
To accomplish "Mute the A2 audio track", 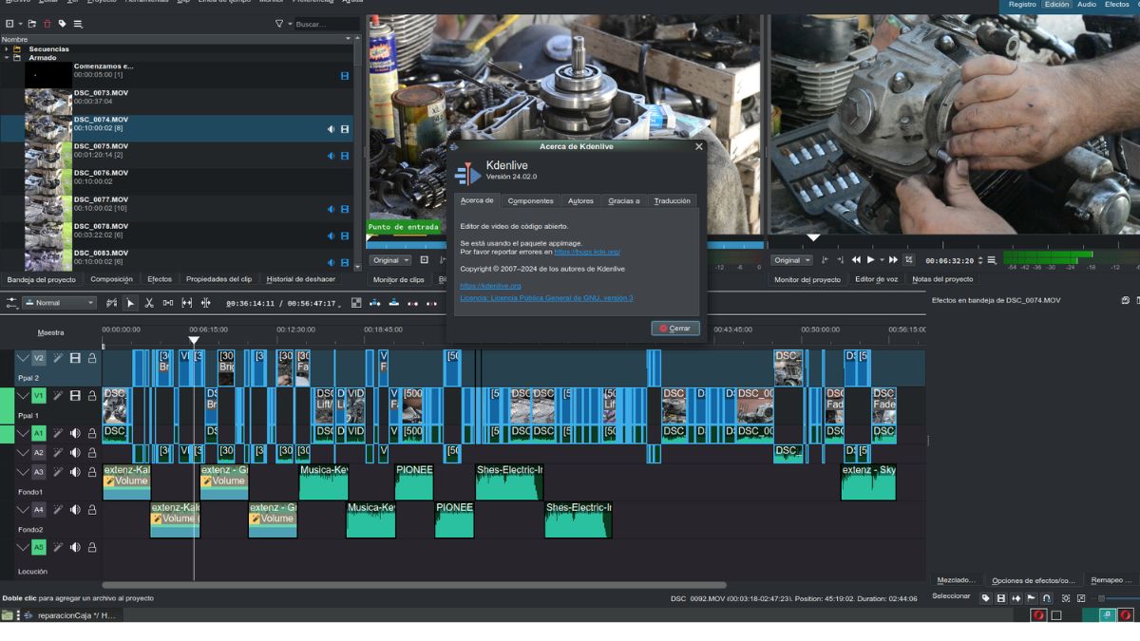I will pyautogui.click(x=75, y=453).
